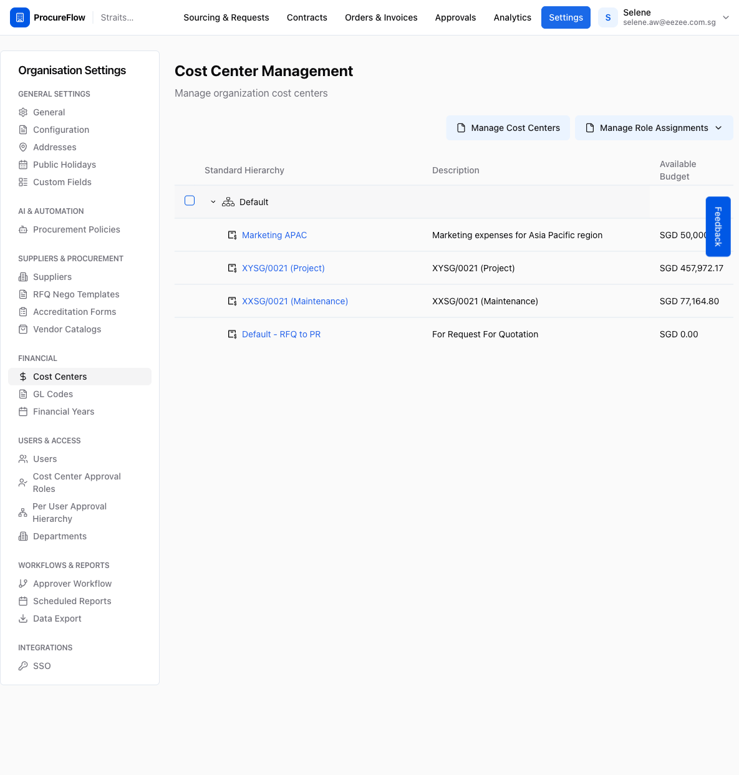Click 'For Request For Quotation' description
Screen dimensions: 739x775
485,334
